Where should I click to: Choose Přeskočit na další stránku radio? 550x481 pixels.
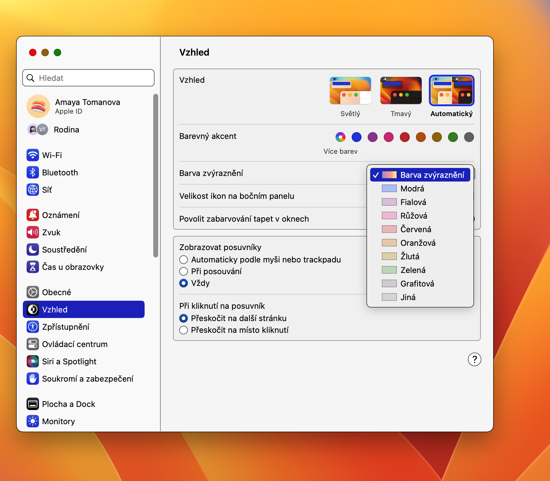(x=184, y=318)
